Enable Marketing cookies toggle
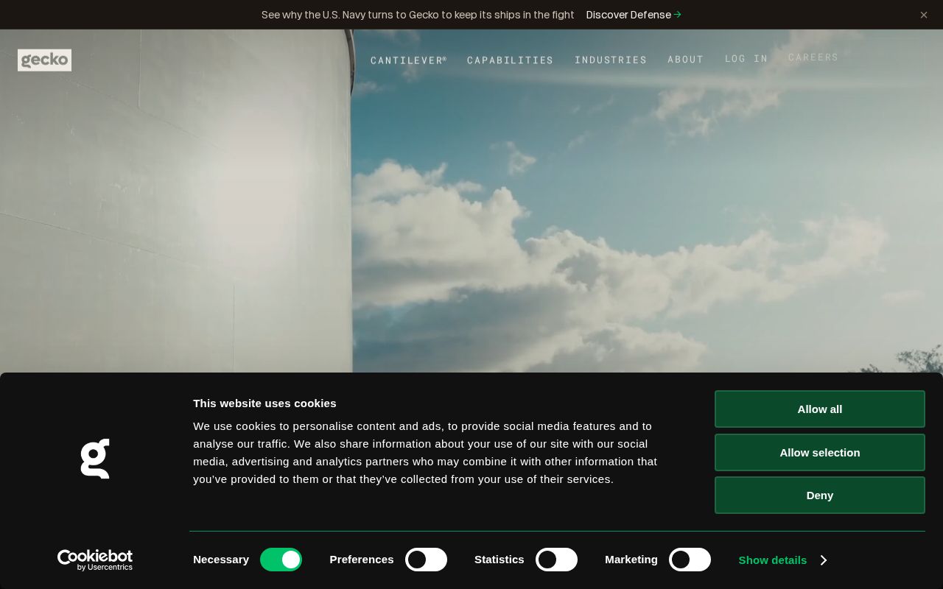 coord(690,560)
